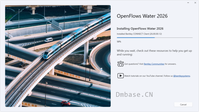Cancel the OpenFlows Water installation
199x112 pixels.
pyautogui.click(x=183, y=105)
